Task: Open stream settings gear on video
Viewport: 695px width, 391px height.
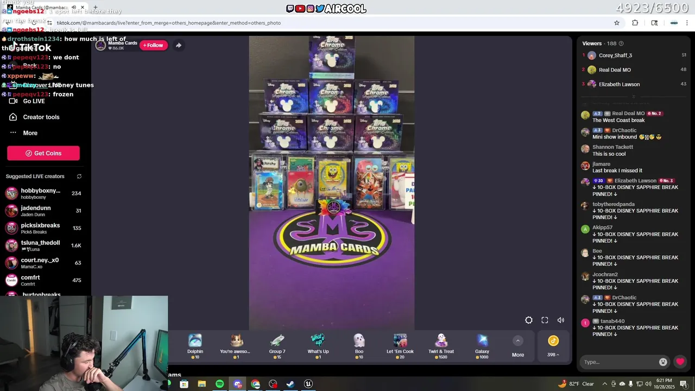Action: tap(529, 320)
